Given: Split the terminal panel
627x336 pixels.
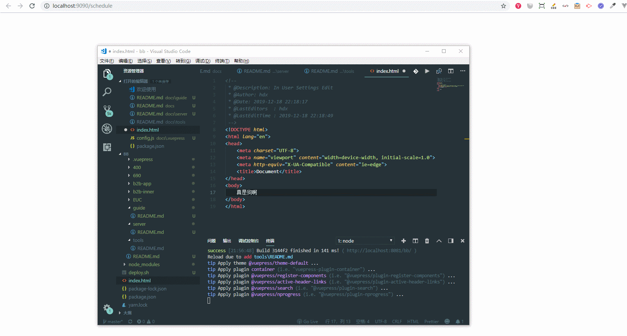Looking at the screenshot, I should pos(415,241).
